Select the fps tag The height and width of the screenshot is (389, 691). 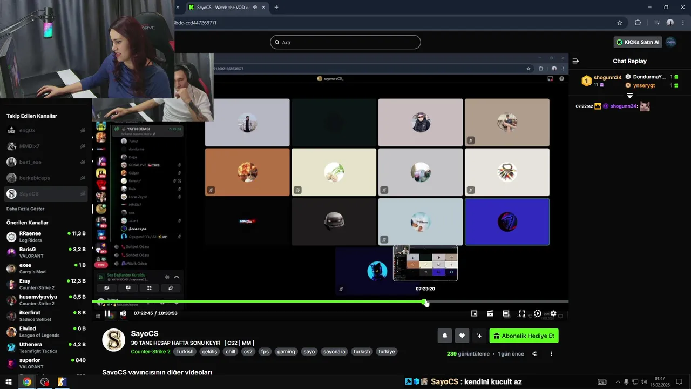click(265, 352)
